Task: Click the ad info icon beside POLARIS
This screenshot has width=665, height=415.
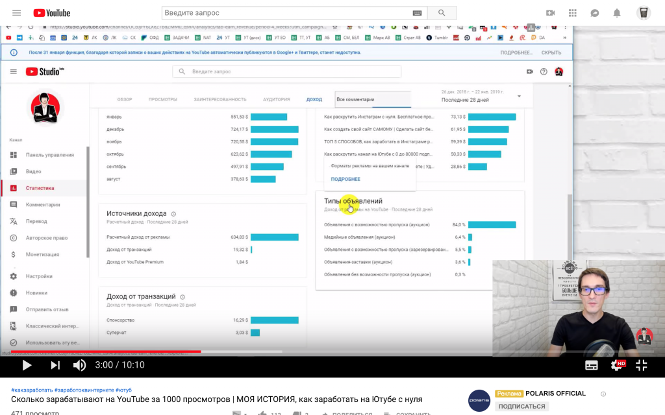Action: 603,394
